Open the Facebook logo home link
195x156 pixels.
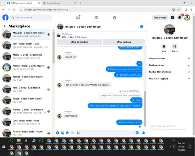coord(5,18)
